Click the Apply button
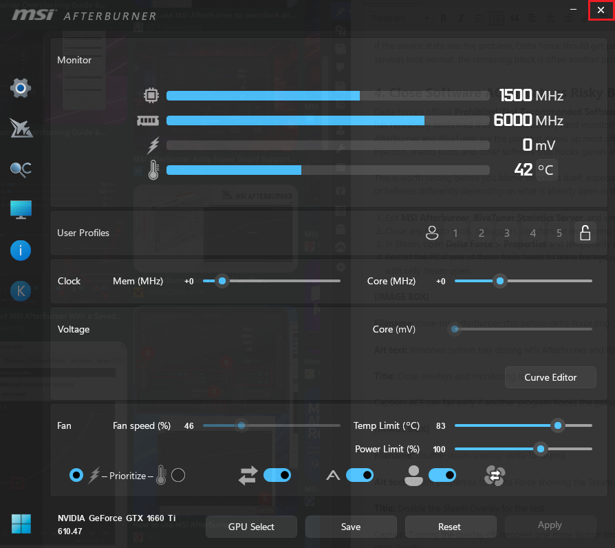The width and height of the screenshot is (615, 548). [x=550, y=525]
